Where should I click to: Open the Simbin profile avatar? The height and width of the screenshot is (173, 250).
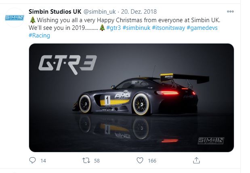click(14, 17)
